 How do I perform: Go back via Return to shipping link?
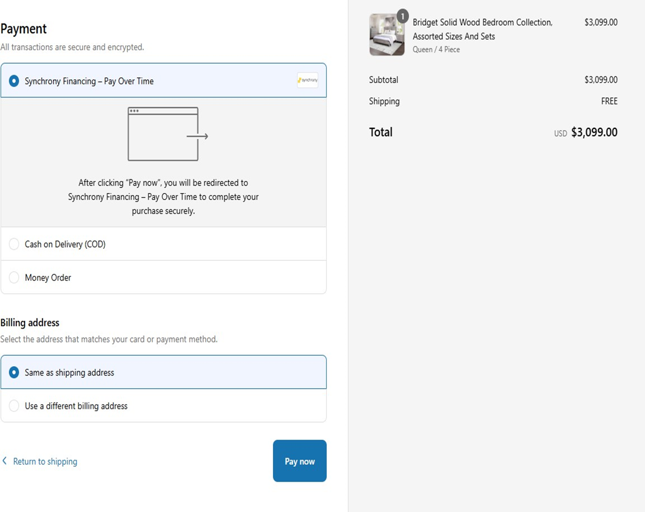(45, 462)
